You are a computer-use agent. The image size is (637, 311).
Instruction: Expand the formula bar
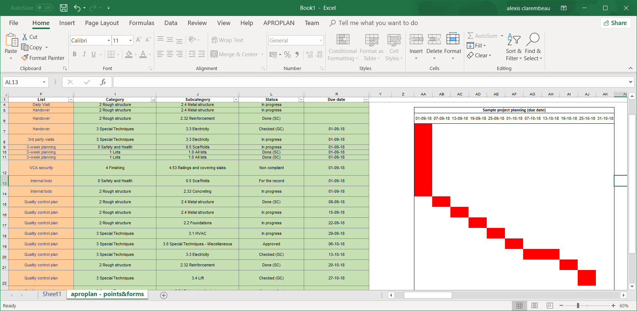[630, 82]
